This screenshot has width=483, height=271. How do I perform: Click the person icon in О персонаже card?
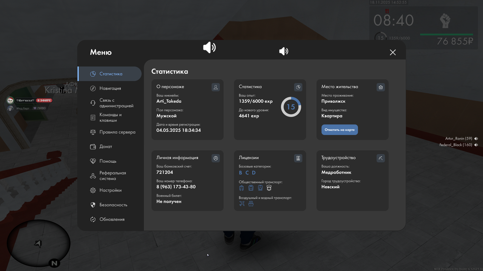click(x=216, y=87)
